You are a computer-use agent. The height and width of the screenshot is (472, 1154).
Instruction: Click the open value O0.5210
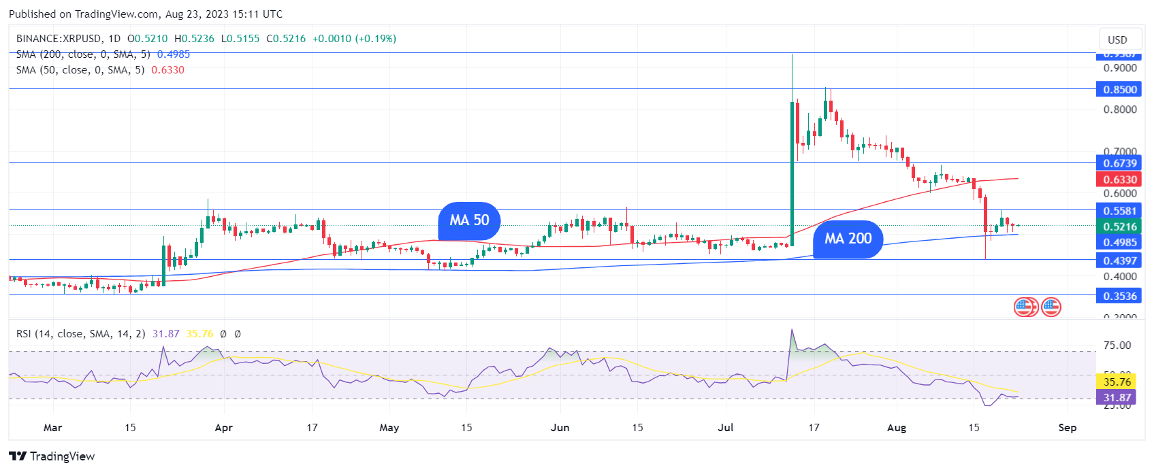point(148,39)
